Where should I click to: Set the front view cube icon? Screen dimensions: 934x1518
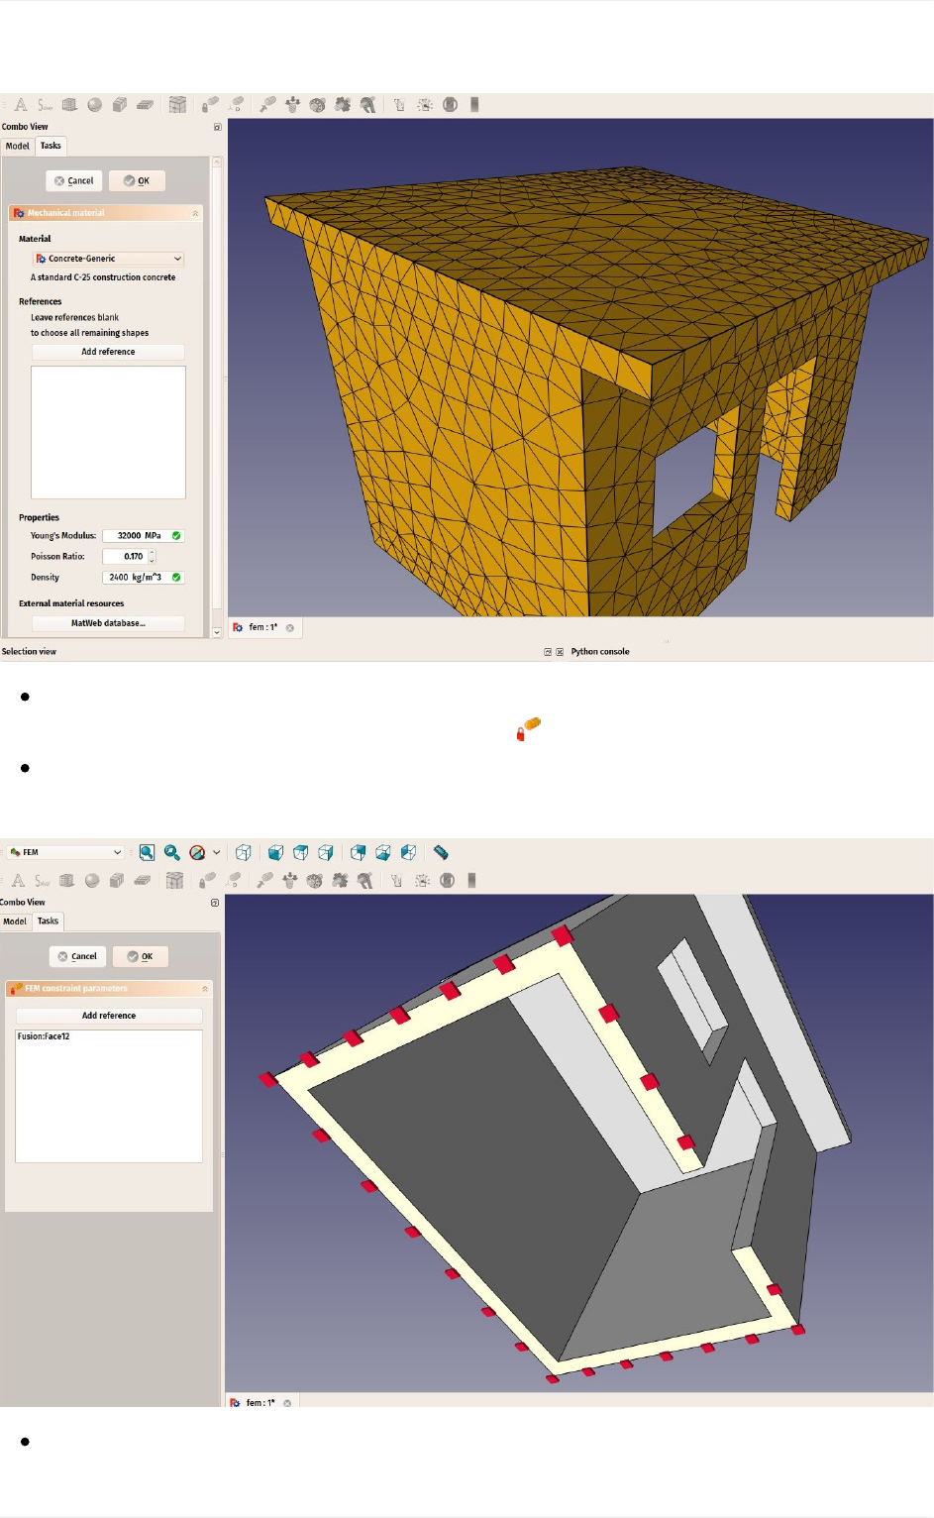276,852
